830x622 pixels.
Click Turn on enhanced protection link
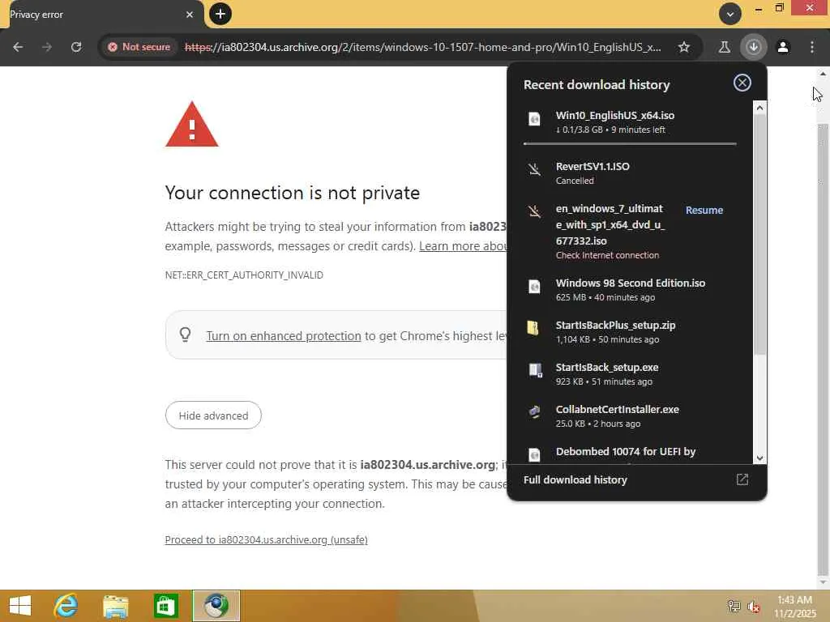[283, 336]
